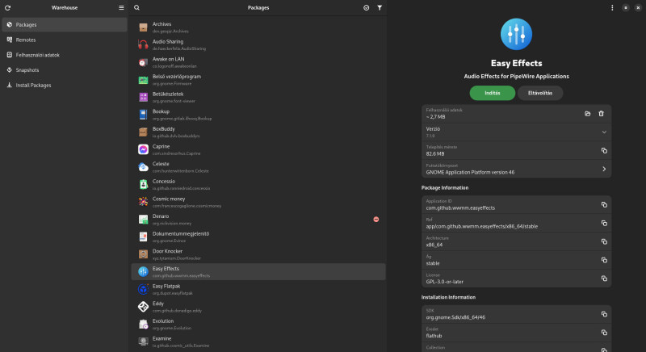Switch to the Remotes sidebar page

65,40
